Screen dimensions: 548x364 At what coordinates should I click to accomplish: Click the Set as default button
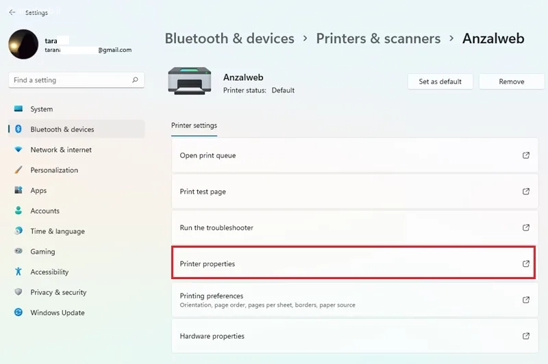[440, 81]
